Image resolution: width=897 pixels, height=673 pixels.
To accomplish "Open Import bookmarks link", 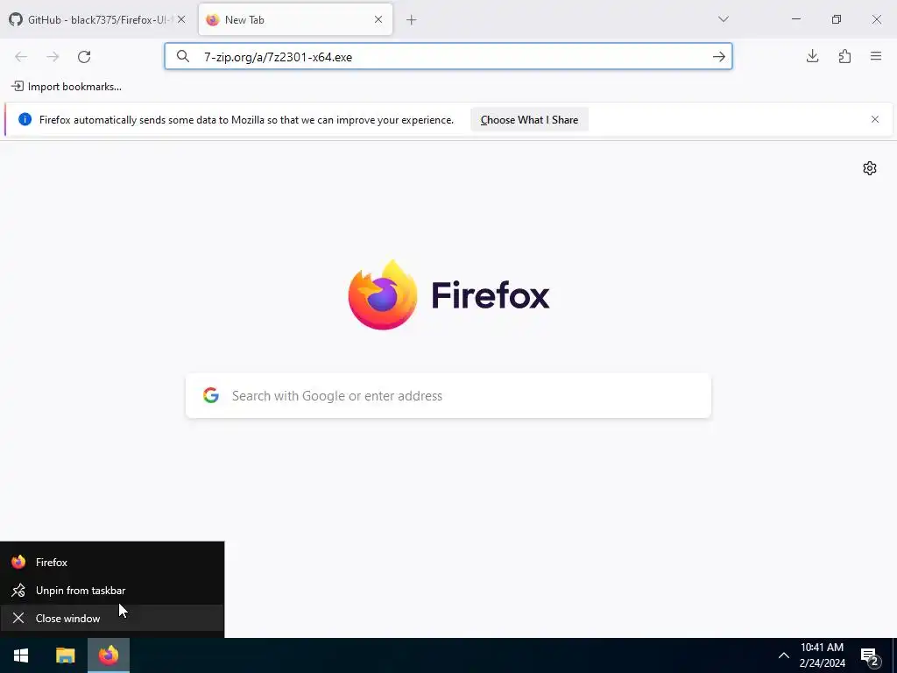I will [67, 87].
